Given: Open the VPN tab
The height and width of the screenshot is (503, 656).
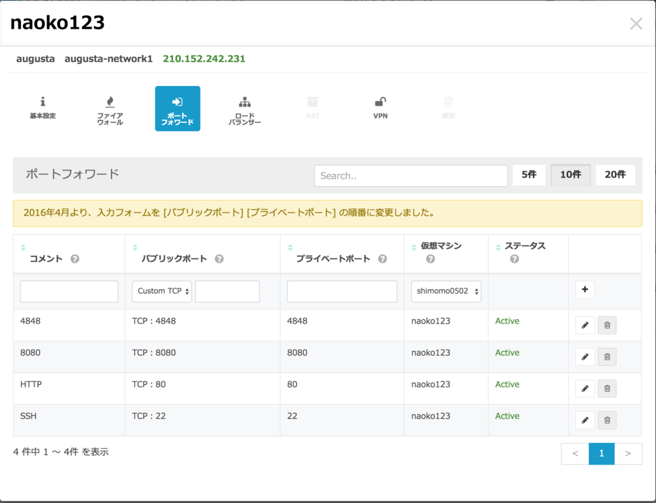Looking at the screenshot, I should pos(381,108).
